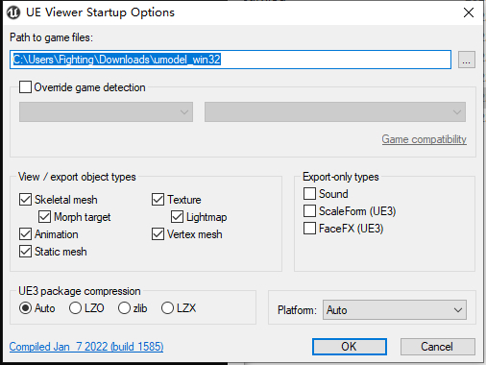
Task: Confirm with the OK button
Action: tap(350, 347)
